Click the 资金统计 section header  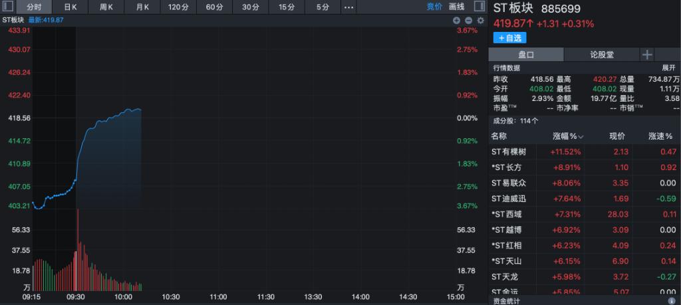[x=506, y=300]
